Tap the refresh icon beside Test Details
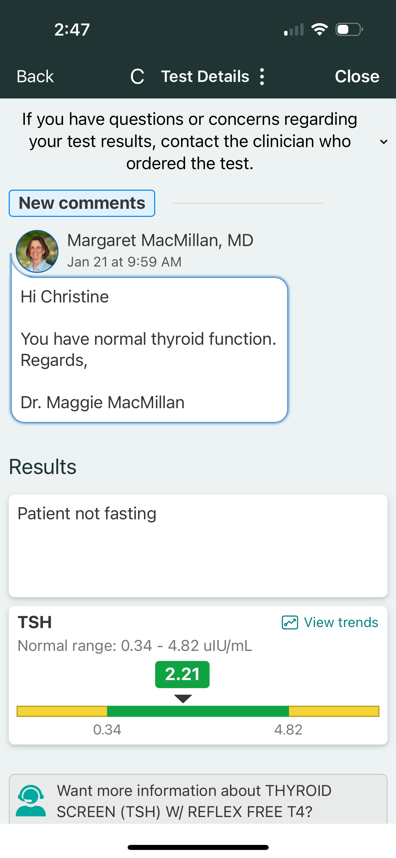The width and height of the screenshot is (396, 858). tap(137, 77)
